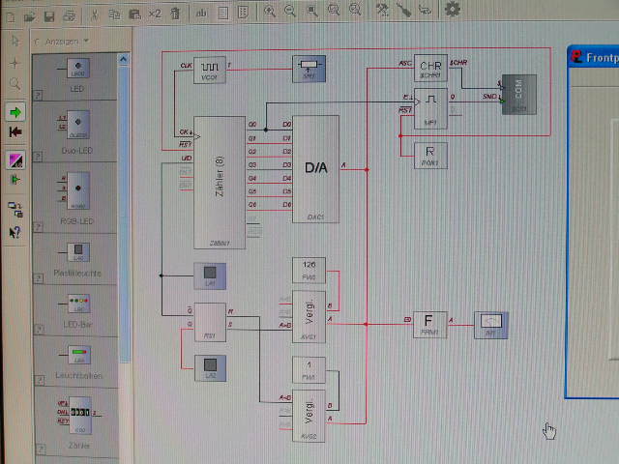Click the Delete trash can icon
The width and height of the screenshot is (619, 464).
coord(175,14)
